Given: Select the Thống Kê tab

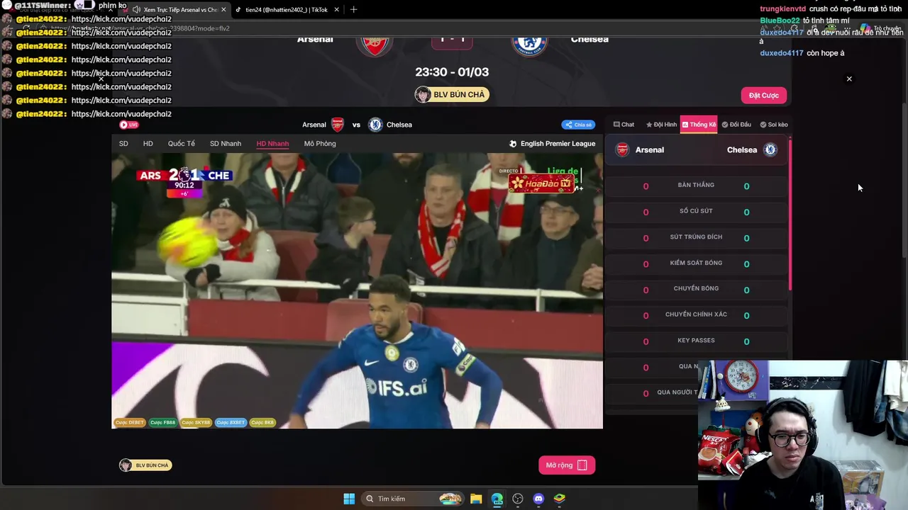Looking at the screenshot, I should 699,125.
